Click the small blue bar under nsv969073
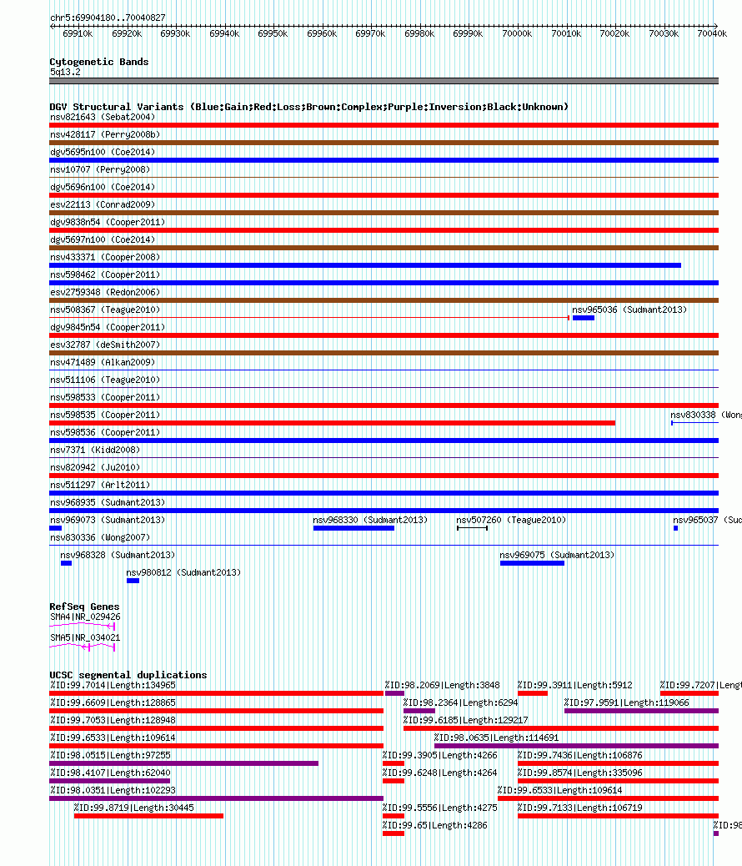This screenshot has height=866, width=742. (55, 529)
